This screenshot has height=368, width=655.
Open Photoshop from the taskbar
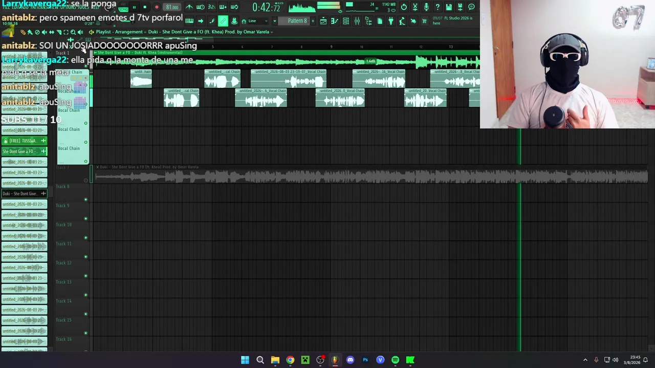pos(365,360)
